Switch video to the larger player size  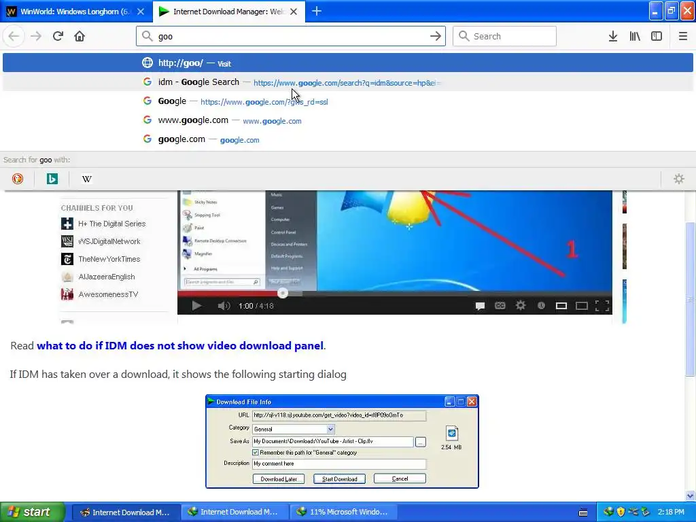pyautogui.click(x=582, y=306)
